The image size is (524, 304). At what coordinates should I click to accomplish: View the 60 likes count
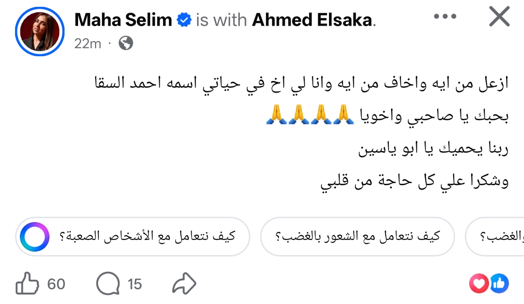(x=56, y=284)
